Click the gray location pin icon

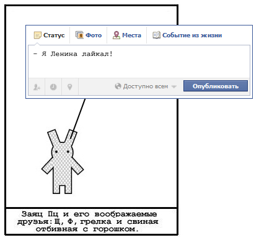click(x=70, y=87)
